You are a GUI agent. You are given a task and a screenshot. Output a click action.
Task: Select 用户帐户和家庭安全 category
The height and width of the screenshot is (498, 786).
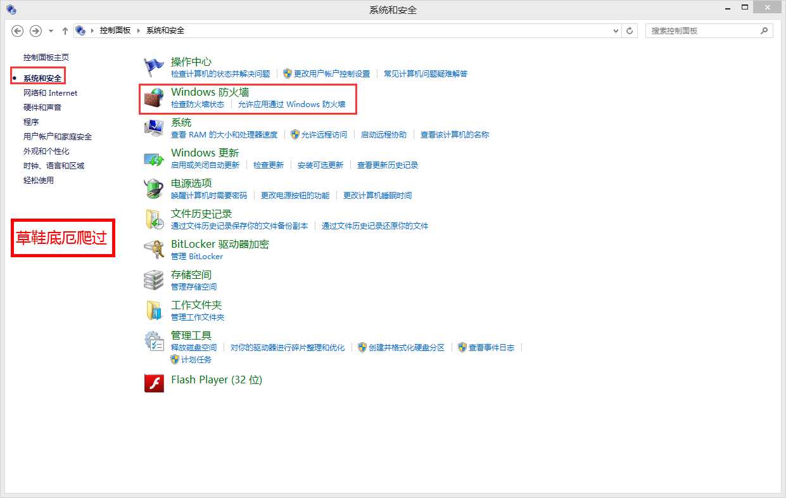[58, 136]
